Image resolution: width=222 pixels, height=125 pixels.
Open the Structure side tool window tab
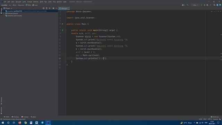(x=1, y=101)
